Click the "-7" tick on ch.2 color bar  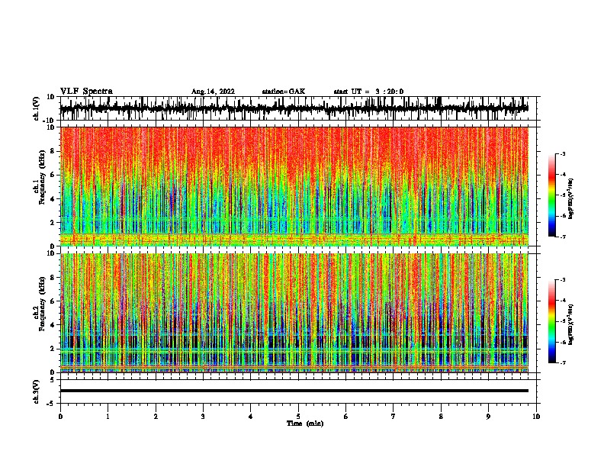[x=563, y=363]
